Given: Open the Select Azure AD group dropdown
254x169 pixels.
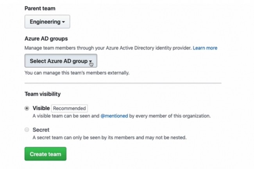Looking at the screenshot, I should [61, 61].
